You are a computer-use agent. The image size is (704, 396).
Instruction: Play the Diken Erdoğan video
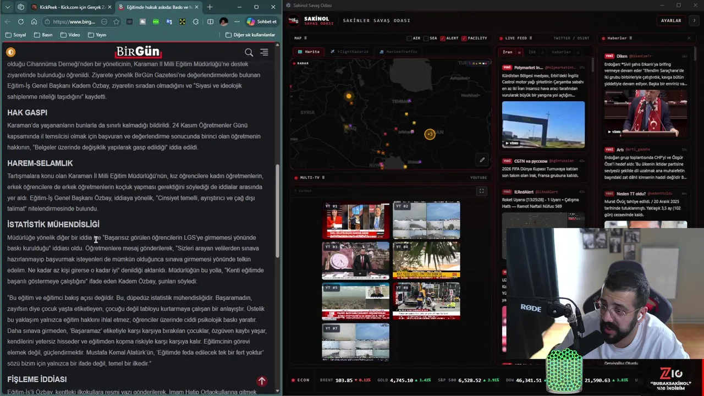point(646,113)
